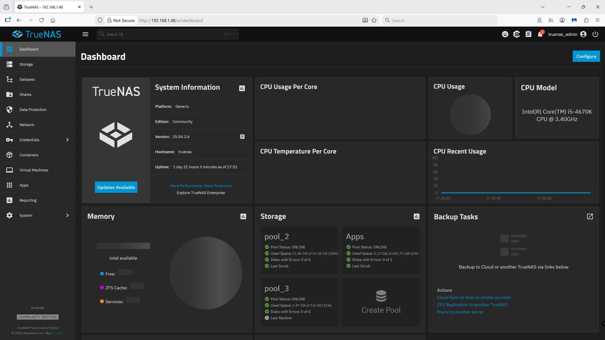
Task: Open the alerts bell icon
Action: click(540, 34)
